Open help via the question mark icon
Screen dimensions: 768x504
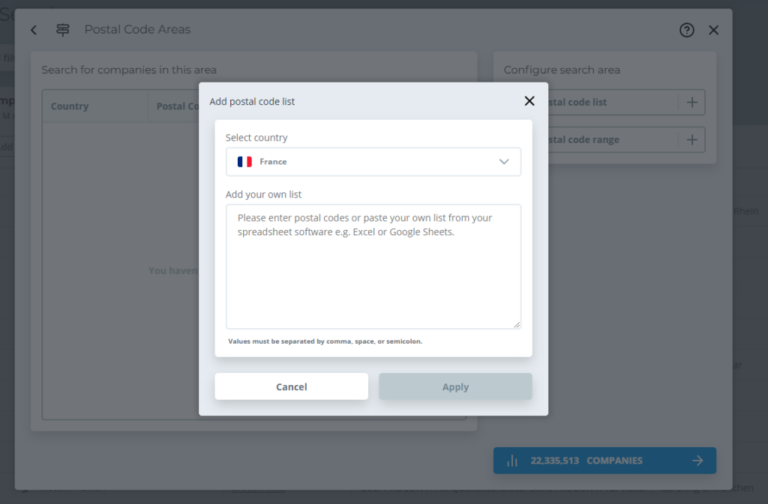pos(686,30)
